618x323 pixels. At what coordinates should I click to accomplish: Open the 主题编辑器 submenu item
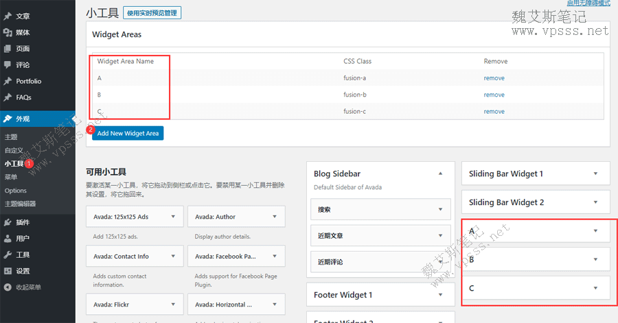click(x=20, y=204)
